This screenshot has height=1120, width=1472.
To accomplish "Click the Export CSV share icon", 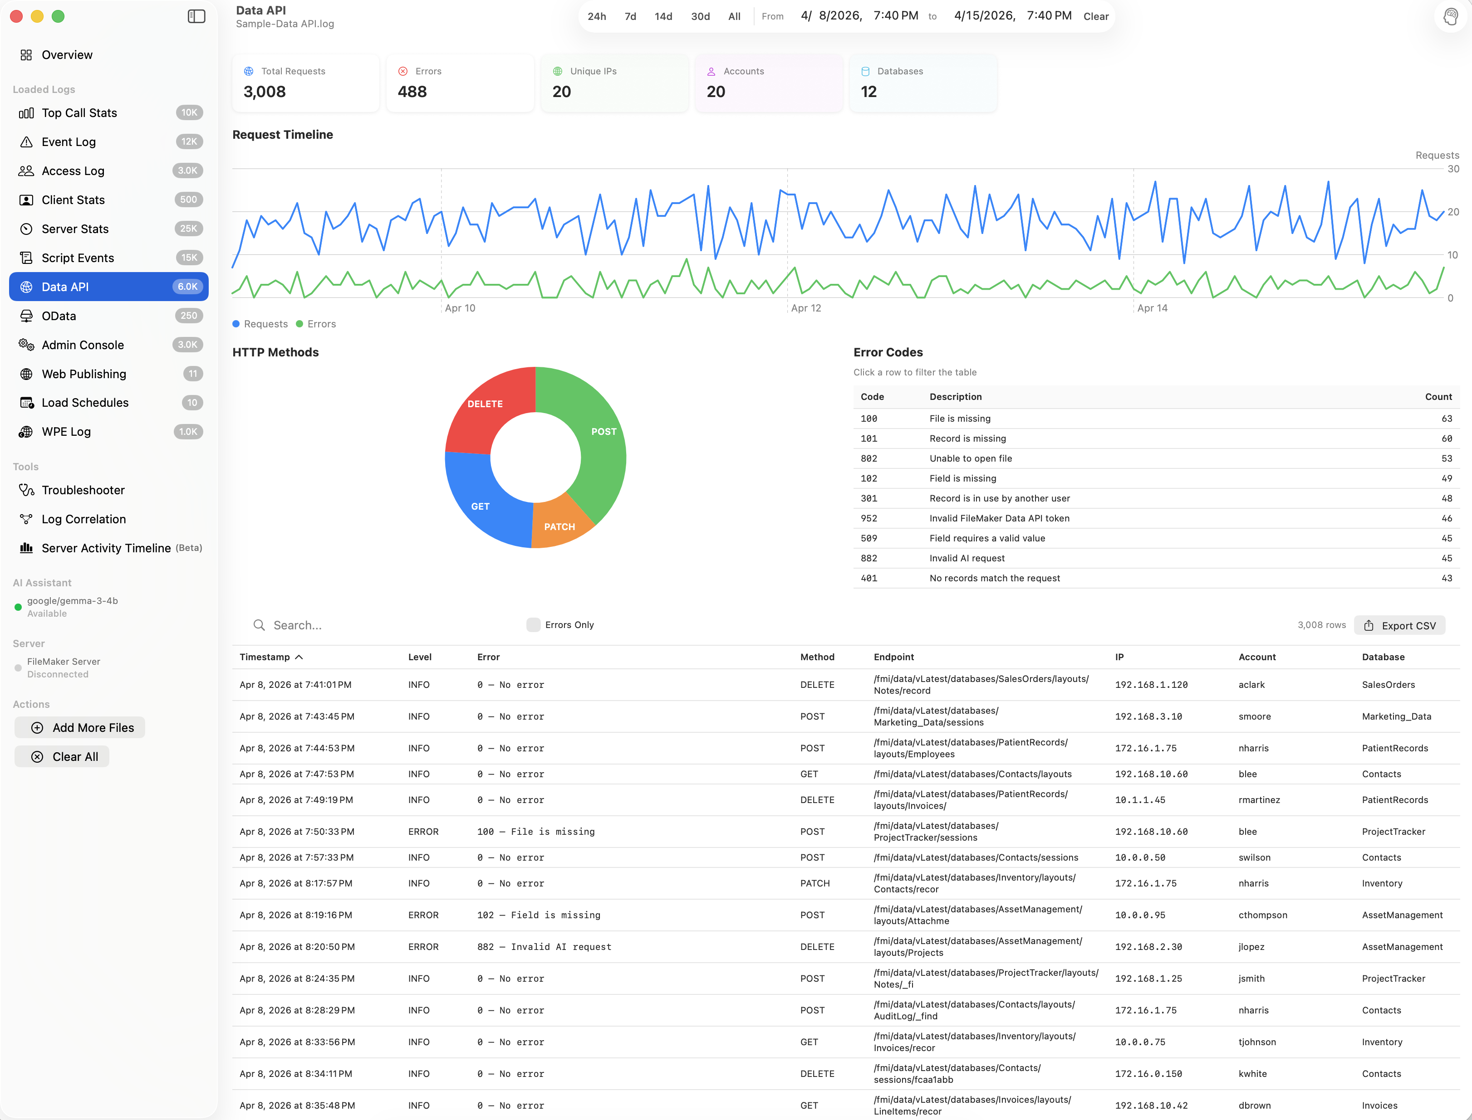I will tap(1369, 625).
